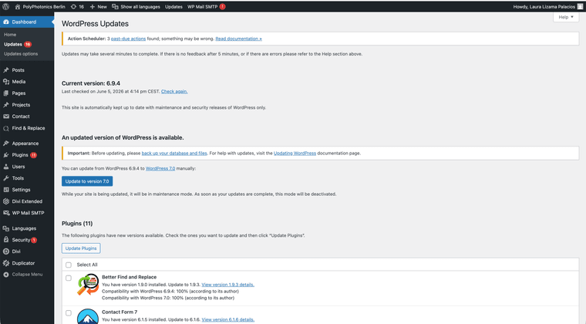This screenshot has height=324, width=586.
Task: Click the red 1 badge next to Security
Action: pyautogui.click(x=34, y=240)
